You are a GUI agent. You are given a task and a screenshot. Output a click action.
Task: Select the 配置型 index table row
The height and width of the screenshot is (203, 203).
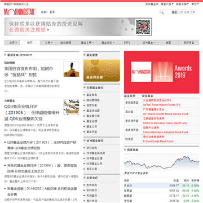click(x=161, y=196)
